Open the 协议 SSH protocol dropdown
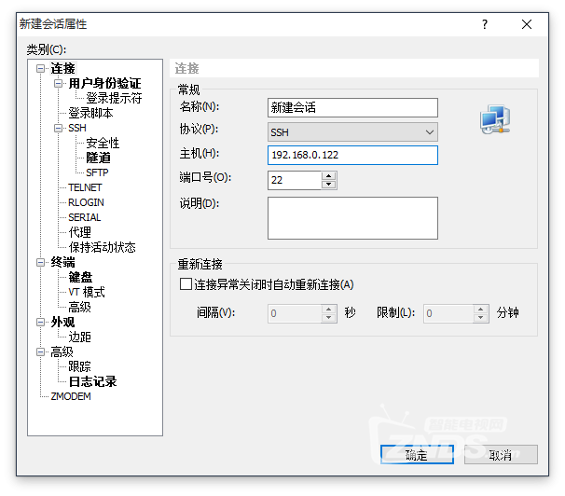This screenshot has height=496, width=565. pos(351,132)
